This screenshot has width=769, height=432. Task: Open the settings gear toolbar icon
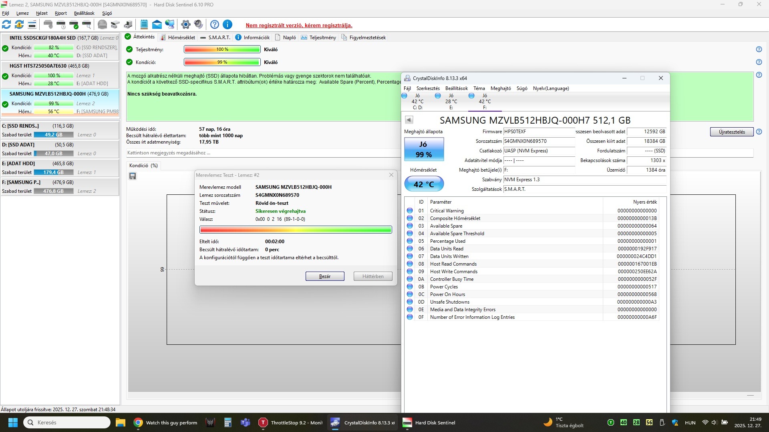tap(185, 25)
